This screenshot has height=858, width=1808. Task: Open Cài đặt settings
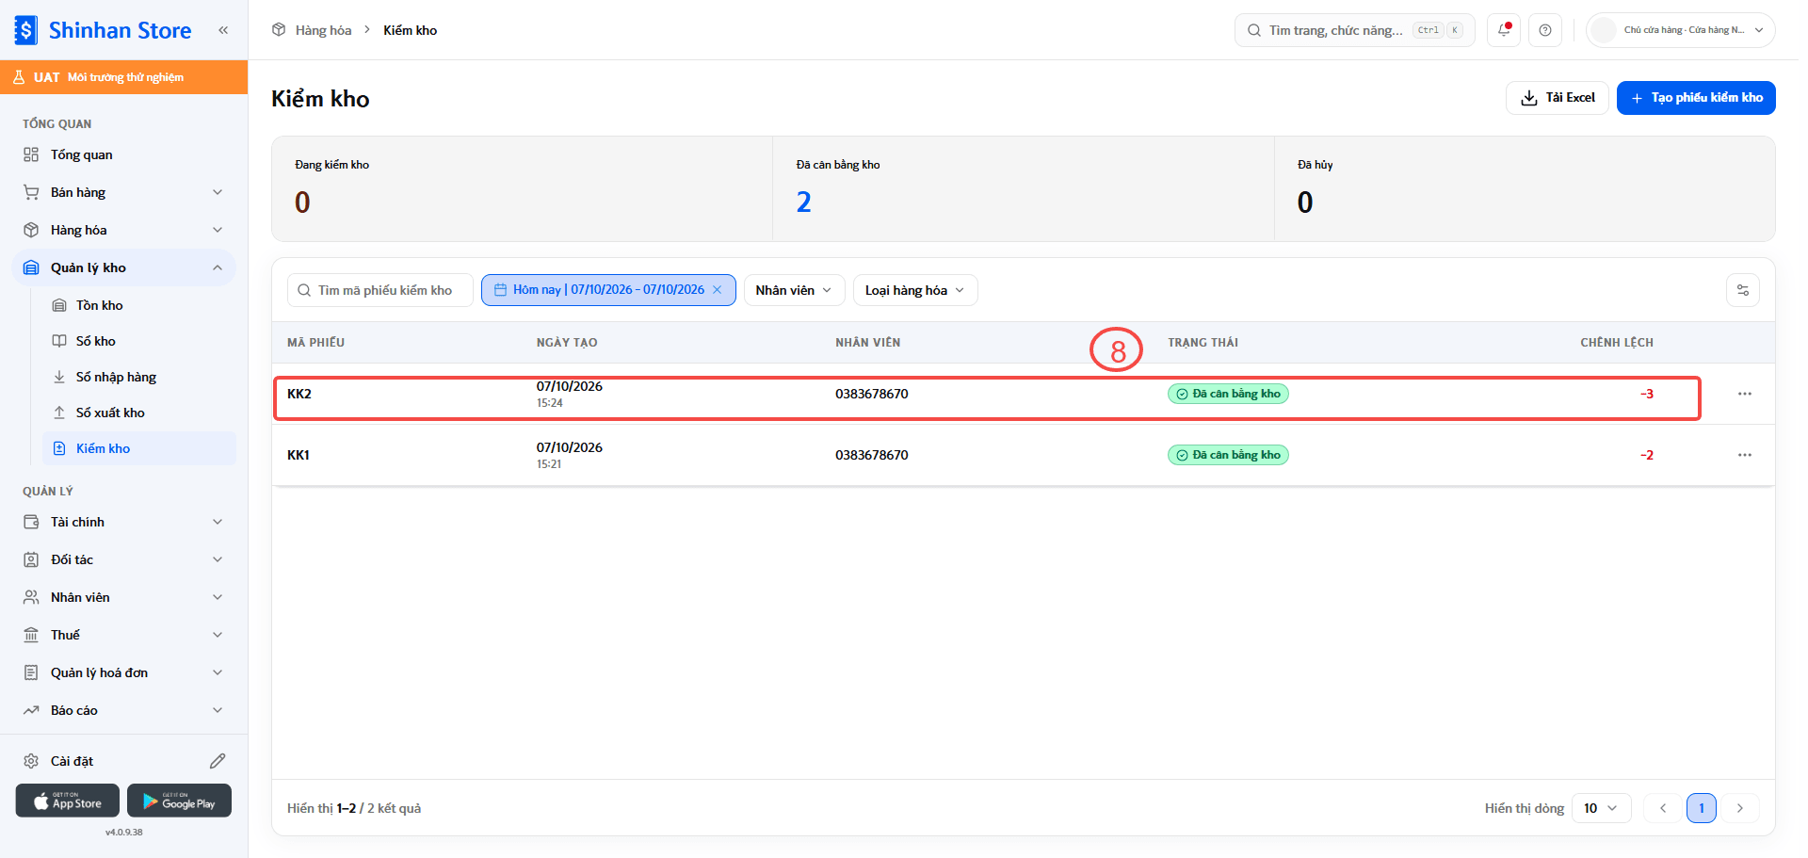(72, 761)
